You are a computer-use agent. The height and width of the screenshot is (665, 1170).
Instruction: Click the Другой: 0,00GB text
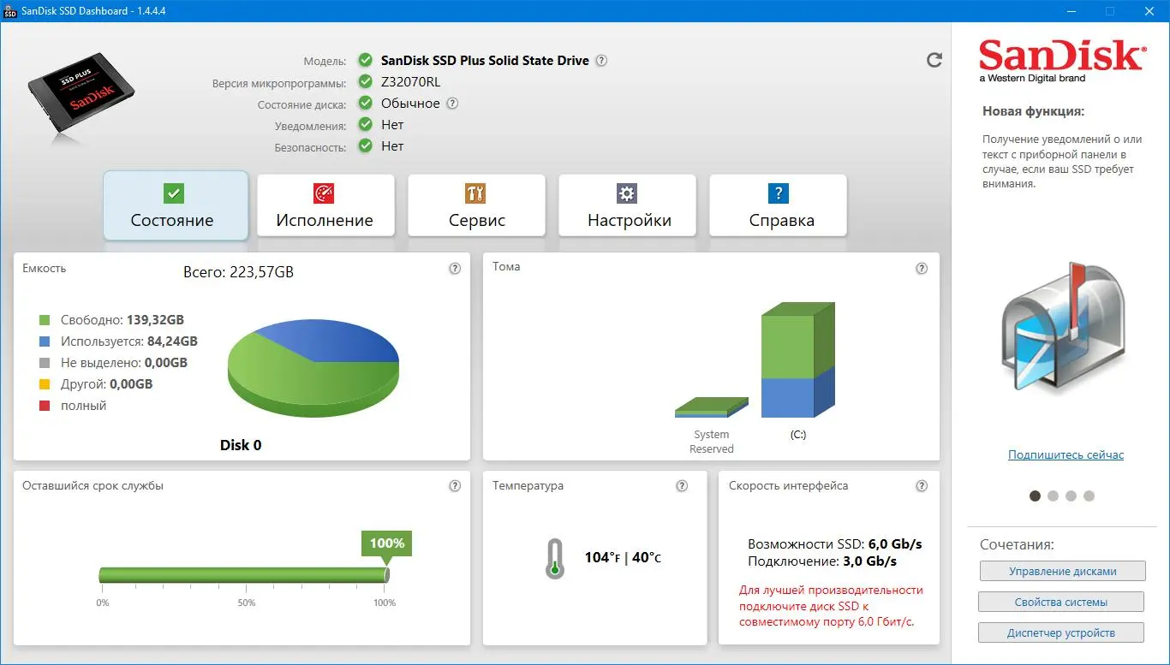point(107,384)
